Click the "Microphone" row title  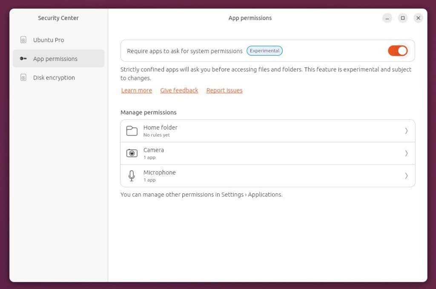159,173
